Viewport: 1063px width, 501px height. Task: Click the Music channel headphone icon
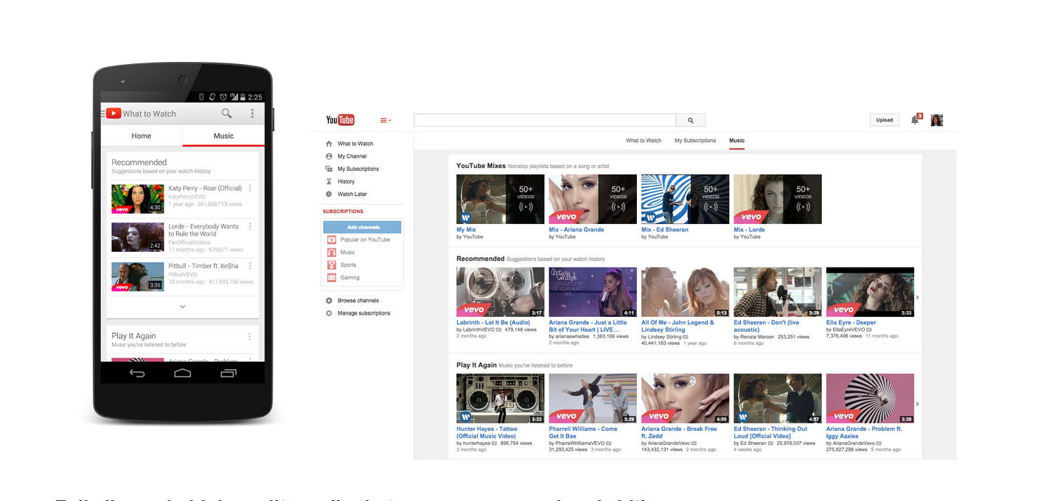(332, 252)
